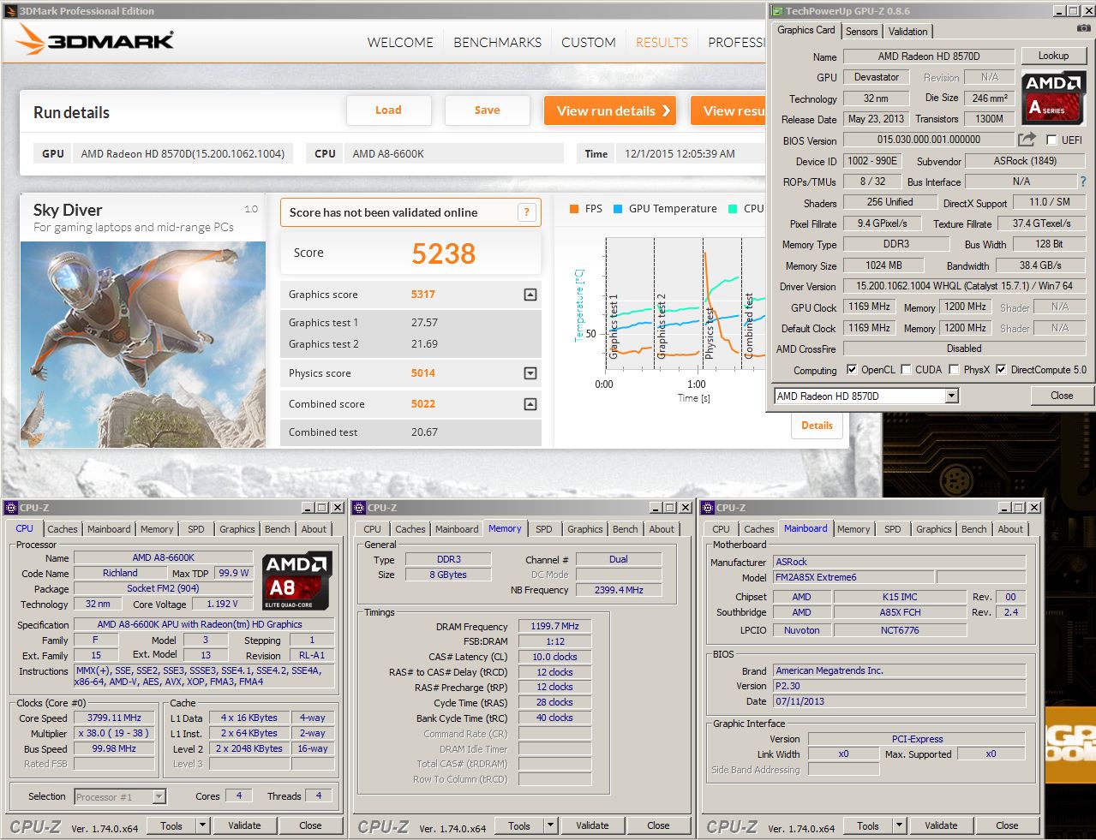The image size is (1096, 840).
Task: Open the AMD Radeon HD 8570D GPU dropdown
Action: point(951,396)
